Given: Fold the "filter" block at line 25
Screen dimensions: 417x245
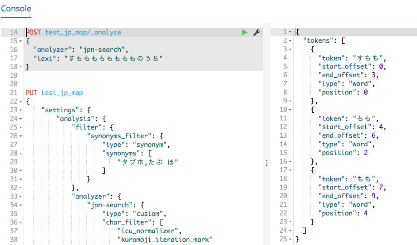Looking at the screenshot, I should (20, 128).
